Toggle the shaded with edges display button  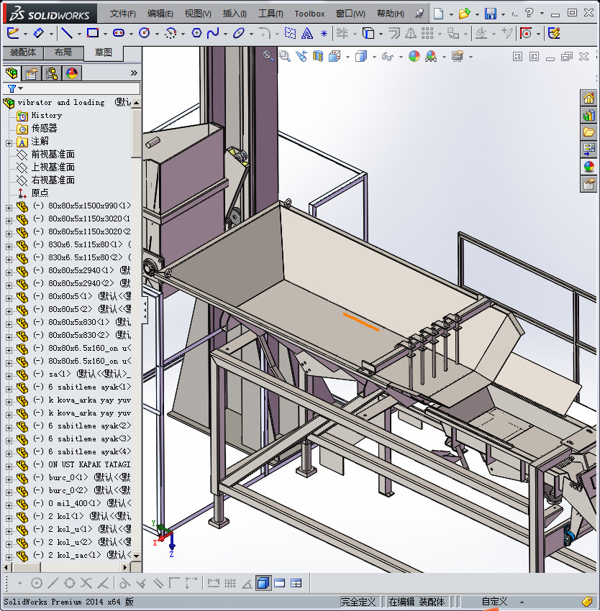pos(263,583)
